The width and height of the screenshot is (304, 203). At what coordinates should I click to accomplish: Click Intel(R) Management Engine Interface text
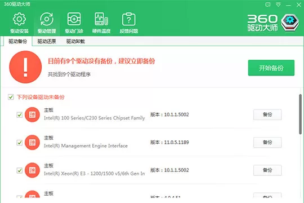[86, 146]
